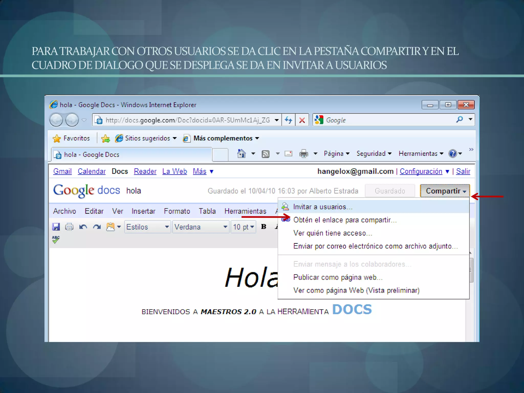
Task: Open the 10 pt font size dropdown
Action: point(244,227)
